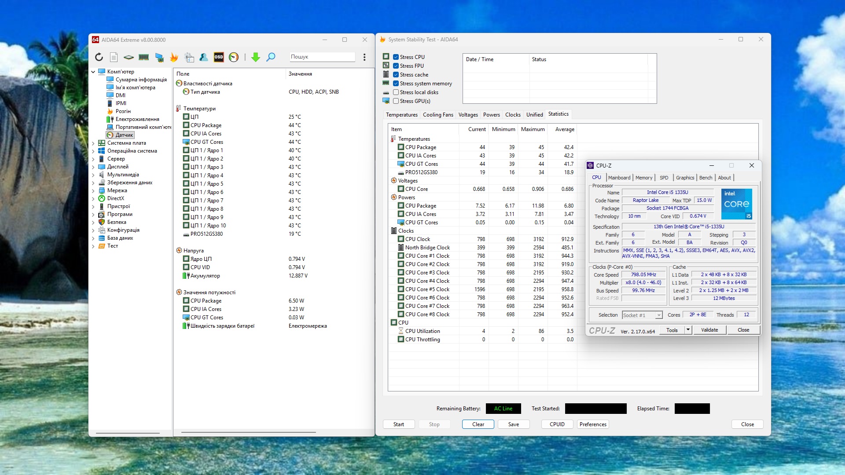845x475 pixels.
Task: Click the refresh icon in AIDA64 toolbar
Action: pos(99,57)
